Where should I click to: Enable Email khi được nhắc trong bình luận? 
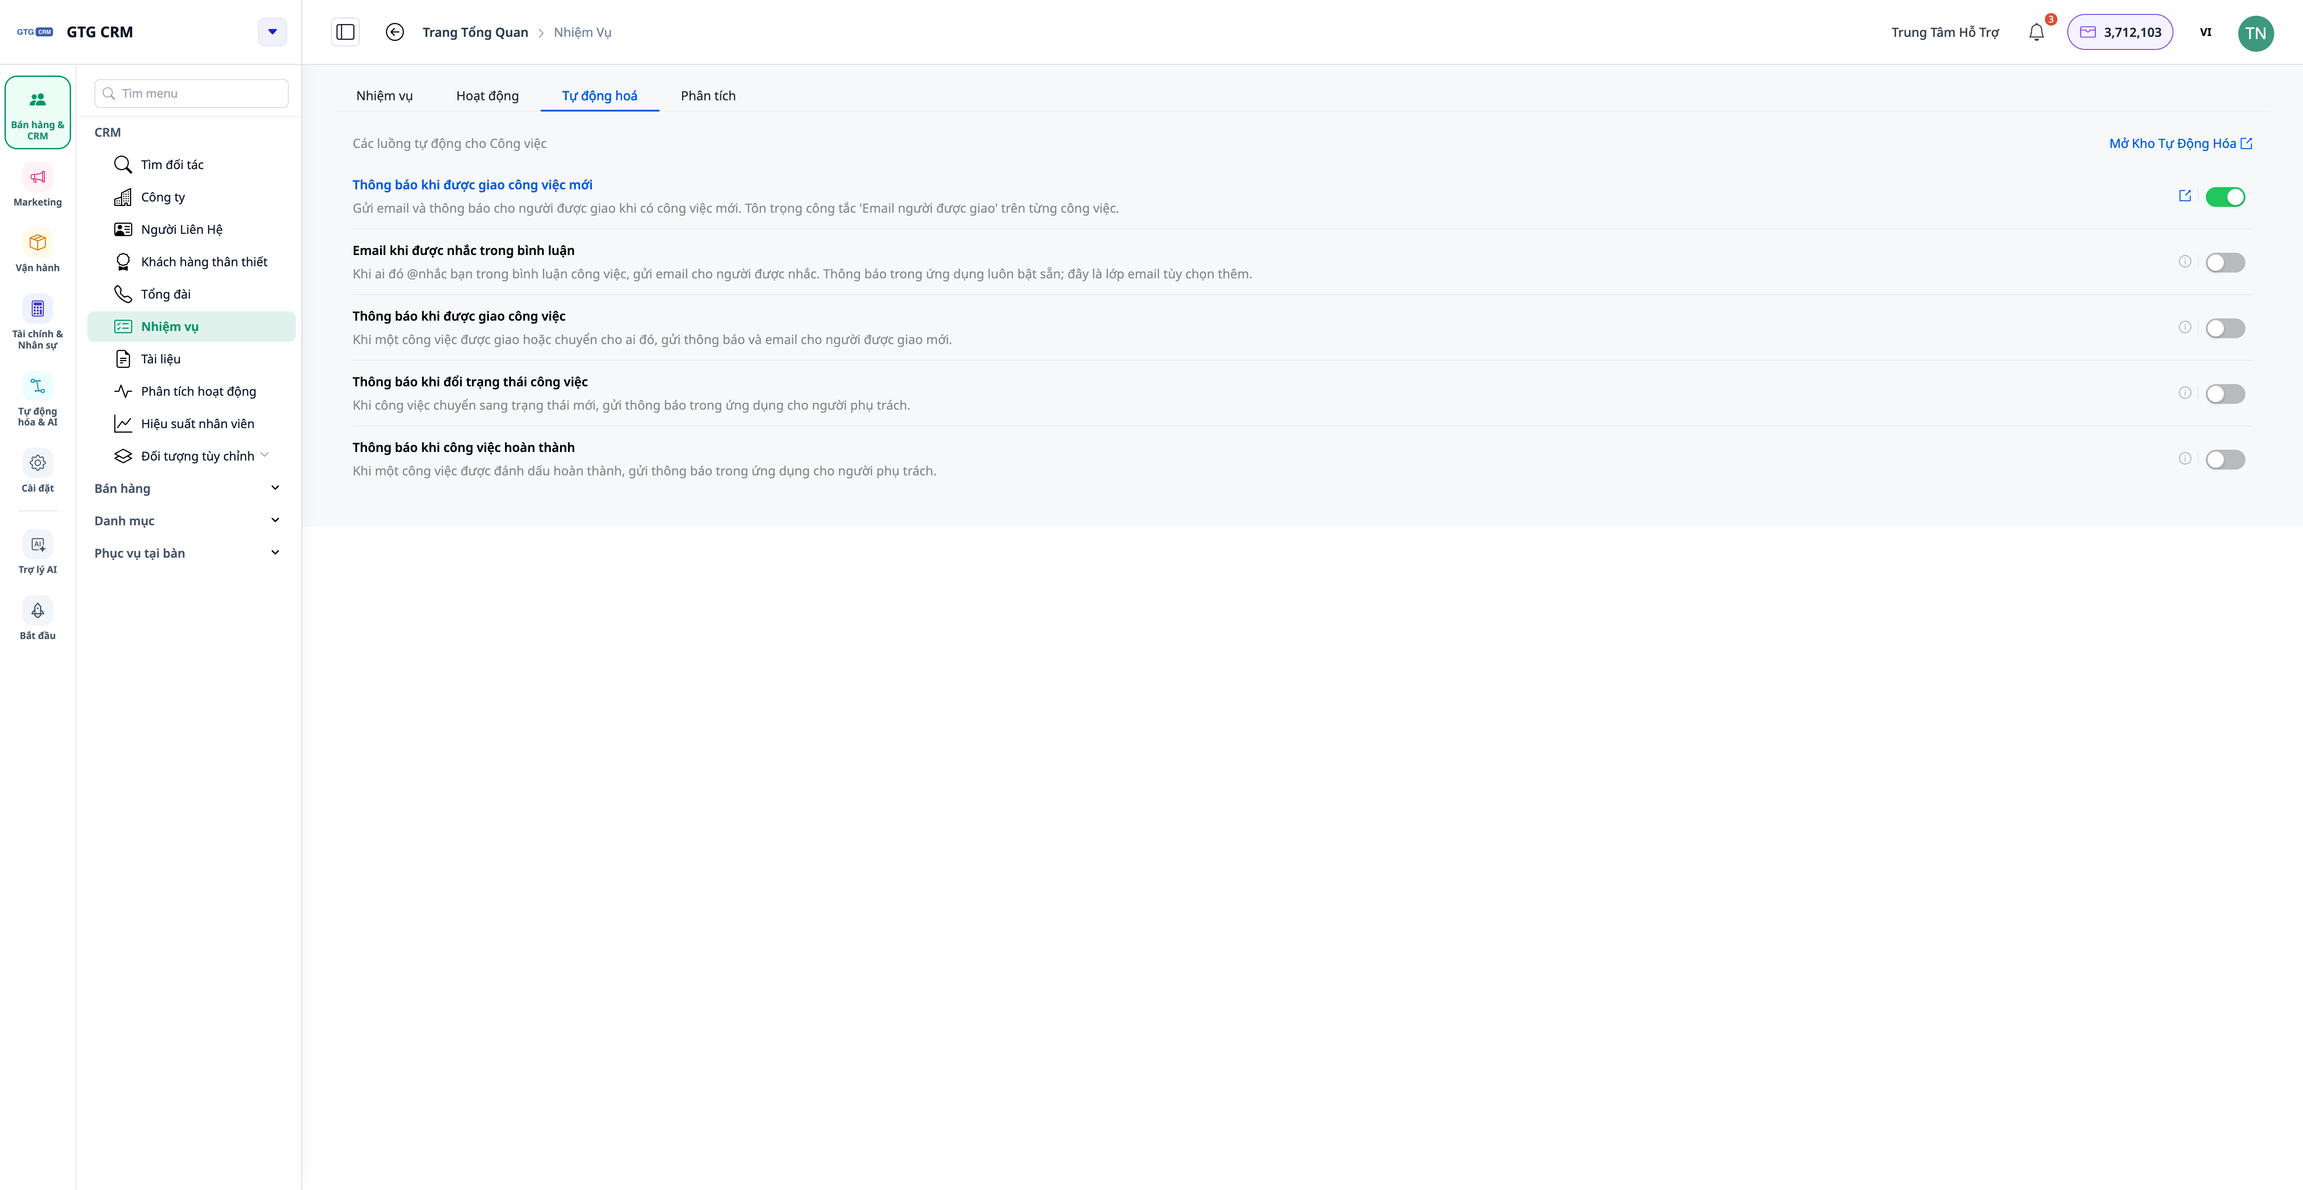click(x=2224, y=263)
